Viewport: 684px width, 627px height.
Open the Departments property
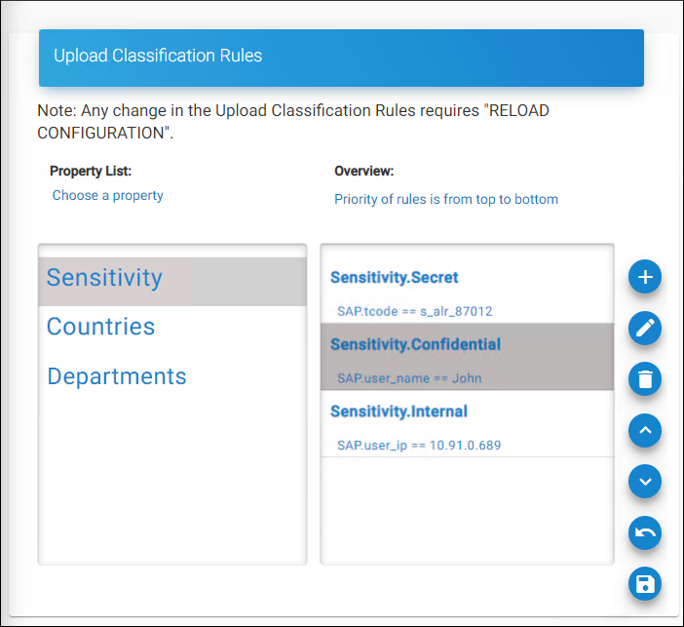pos(117,376)
